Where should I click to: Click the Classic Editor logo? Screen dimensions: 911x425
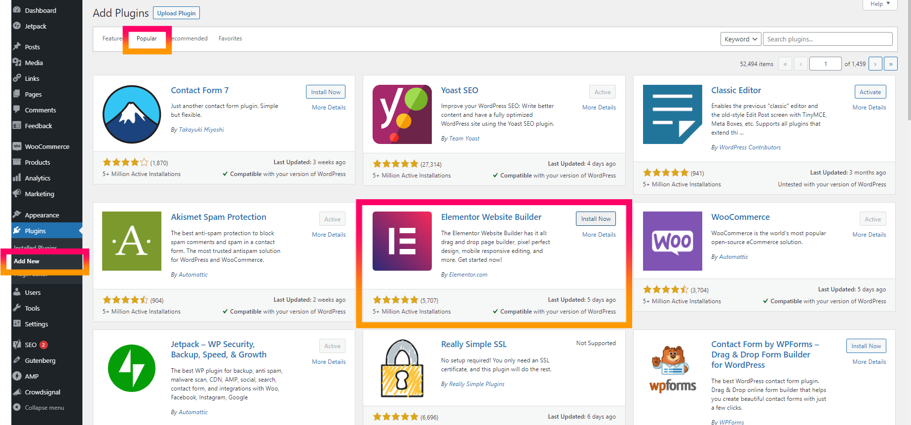coord(673,114)
